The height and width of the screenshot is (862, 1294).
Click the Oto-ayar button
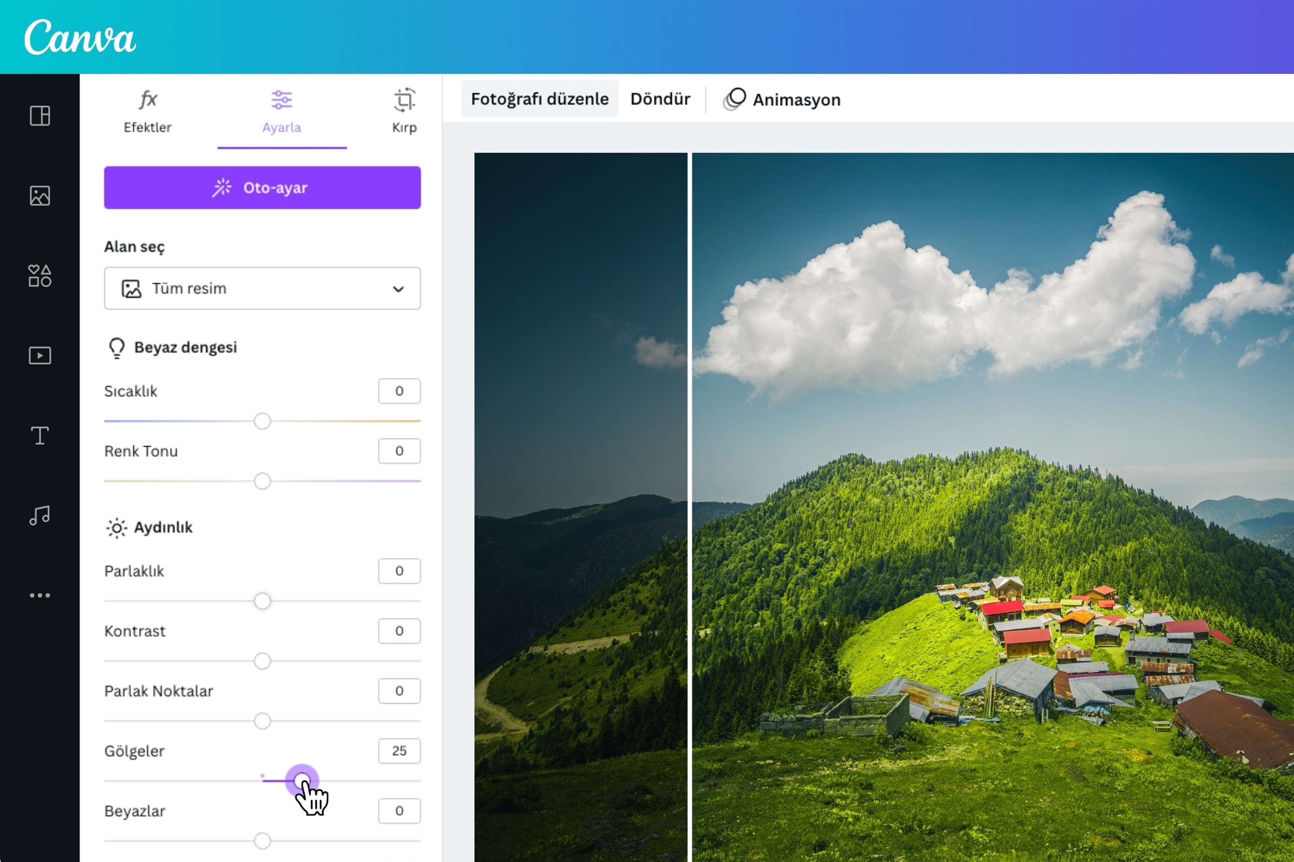point(262,187)
